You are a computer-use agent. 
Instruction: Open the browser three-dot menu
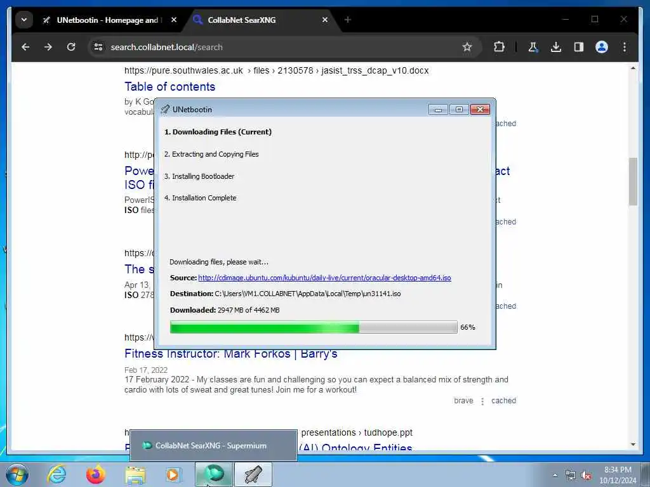[625, 47]
